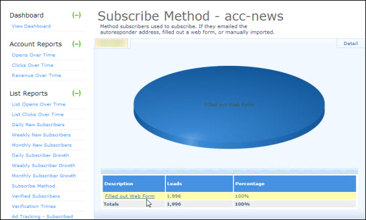
Task: Open Weekly New Subscribers report
Action: coord(41,135)
